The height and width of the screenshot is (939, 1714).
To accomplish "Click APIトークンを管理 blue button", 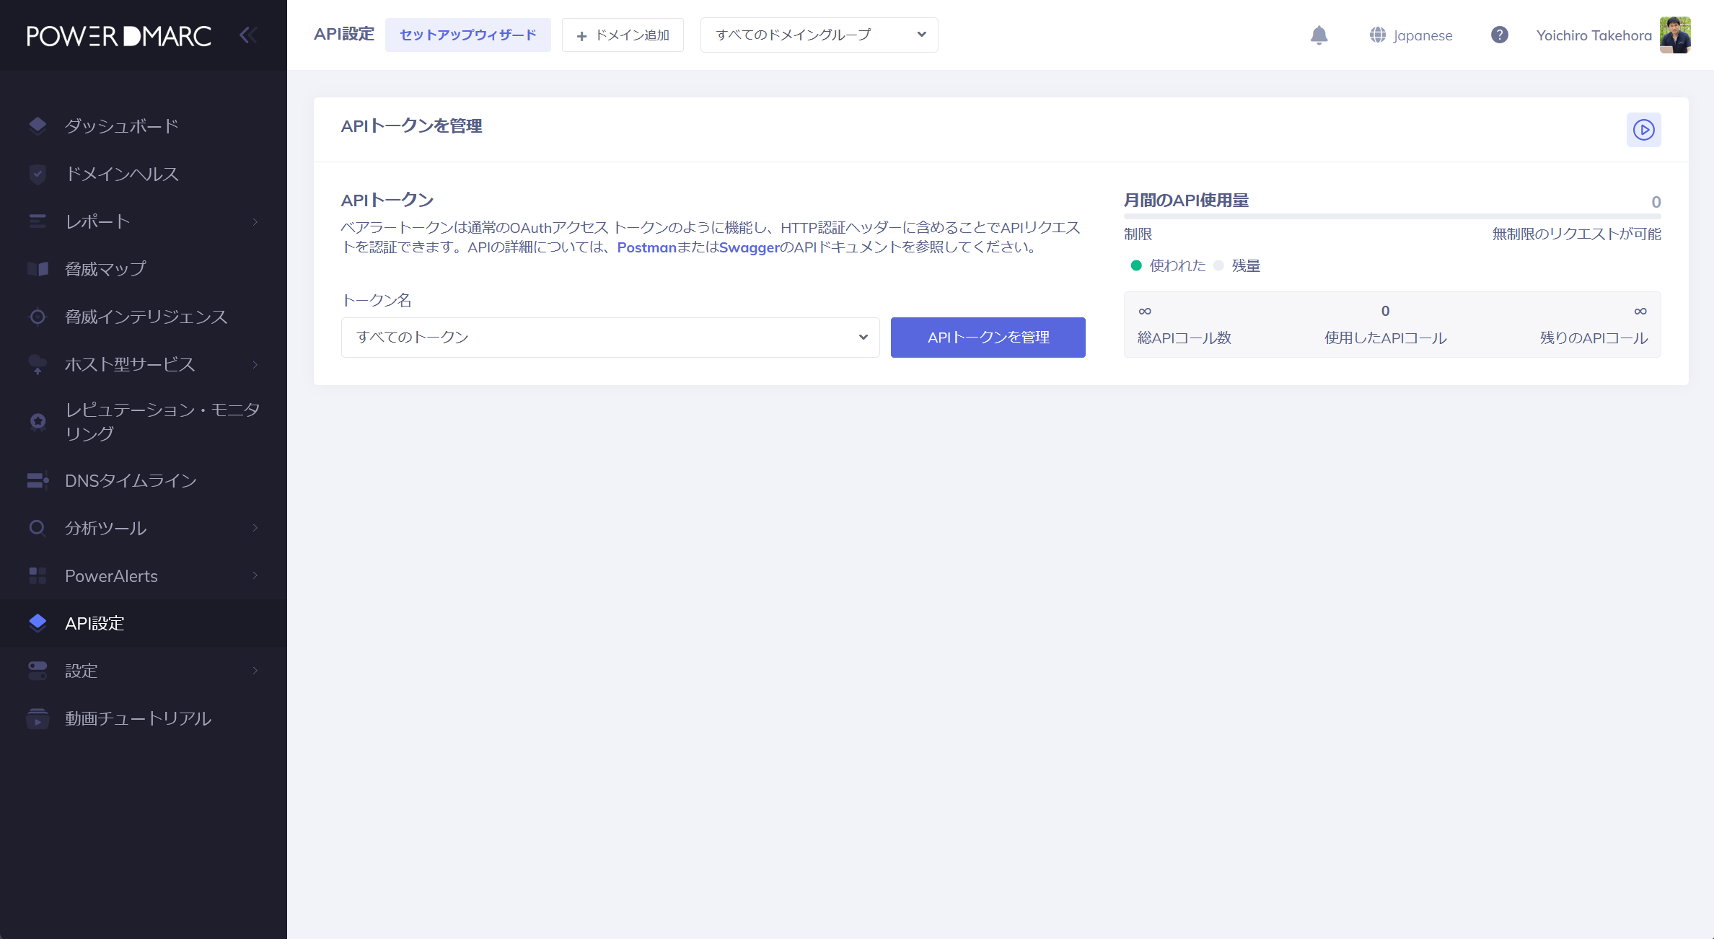I will click(x=988, y=338).
